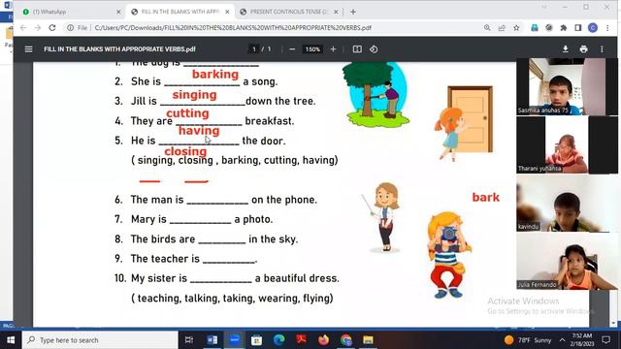Click the red answer 'cutting'
This screenshot has height=349, width=621.
[x=187, y=113]
